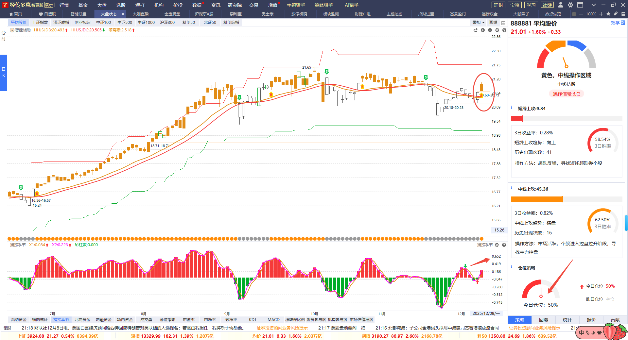Switch to 日K chart mode
This screenshot has width=628, height=340.
click(4, 72)
